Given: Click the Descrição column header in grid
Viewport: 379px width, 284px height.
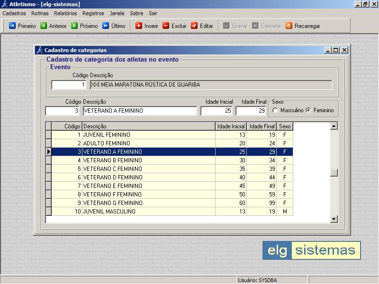Looking at the screenshot, I should (x=149, y=126).
